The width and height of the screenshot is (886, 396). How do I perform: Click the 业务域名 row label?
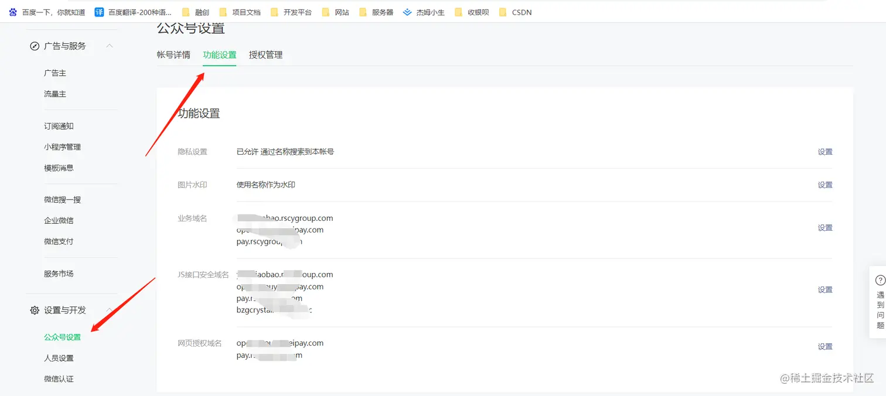192,218
